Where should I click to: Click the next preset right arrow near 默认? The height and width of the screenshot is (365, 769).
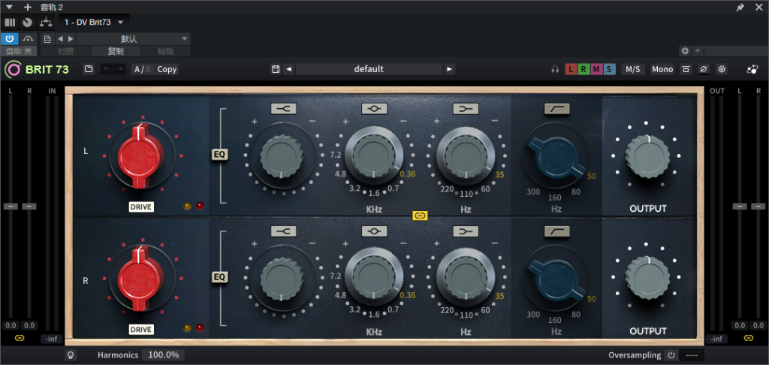71,39
